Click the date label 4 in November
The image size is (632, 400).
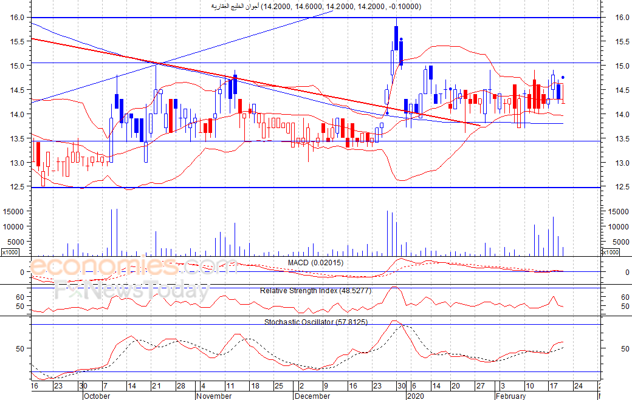coord(203,386)
